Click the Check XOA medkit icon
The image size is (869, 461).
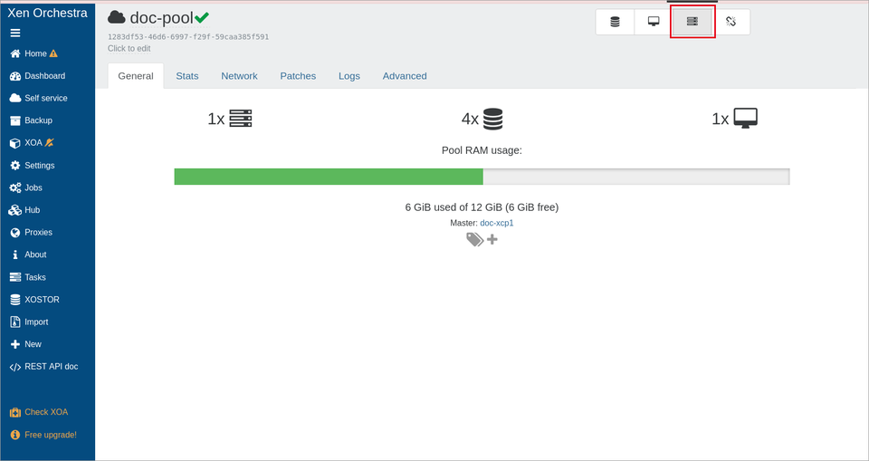pos(15,412)
